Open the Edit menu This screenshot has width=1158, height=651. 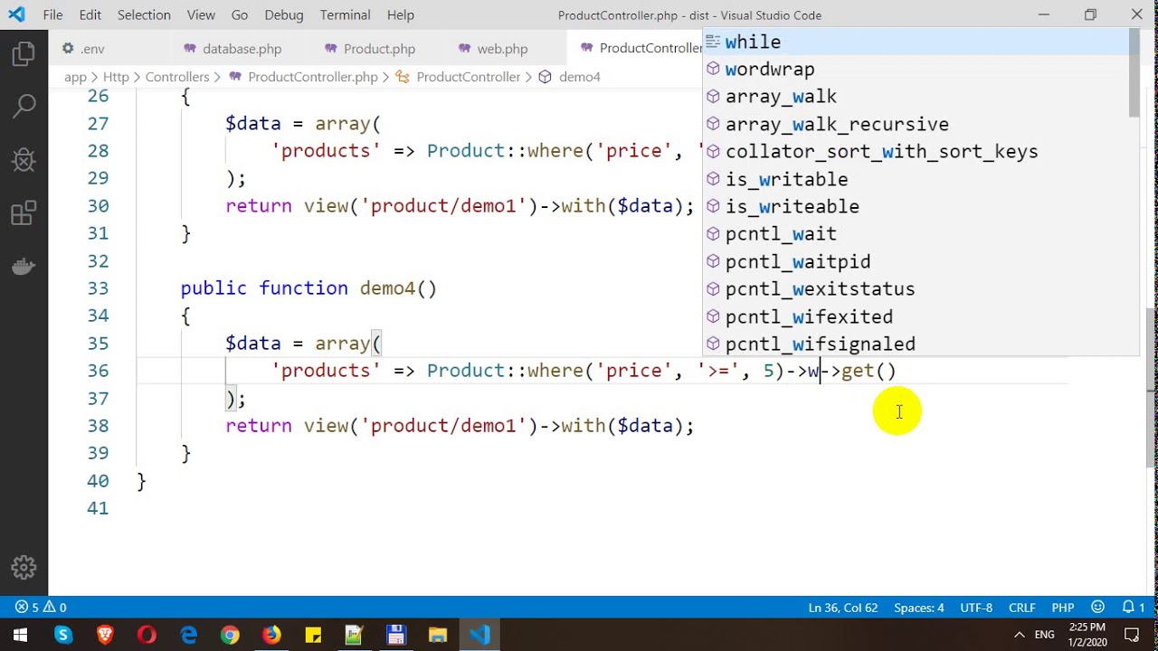coord(90,14)
